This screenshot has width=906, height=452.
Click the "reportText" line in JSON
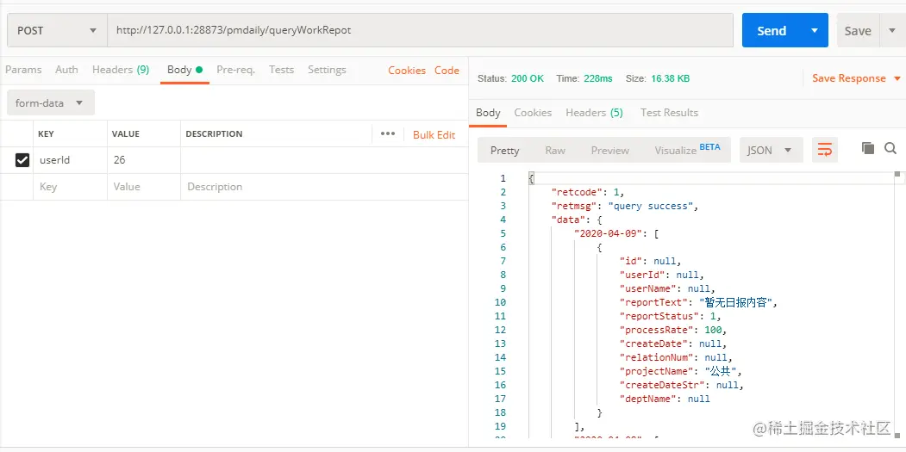698,302
